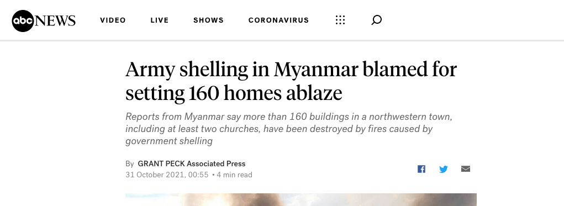Screen dimensions: 564x206
Task: Share the article on Twitter
Action: point(444,169)
